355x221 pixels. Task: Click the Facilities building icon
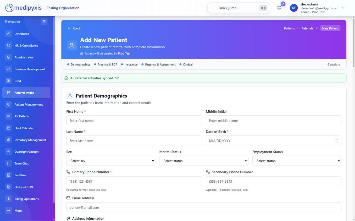point(9,175)
